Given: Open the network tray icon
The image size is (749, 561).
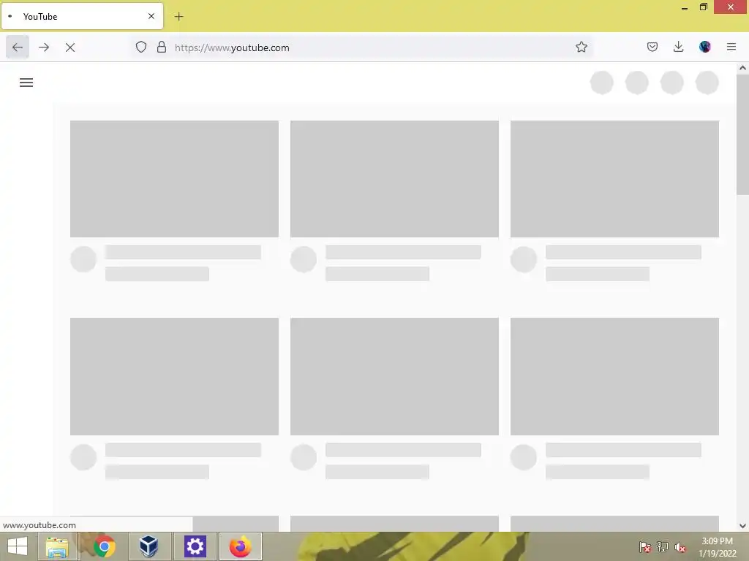Looking at the screenshot, I should (663, 547).
